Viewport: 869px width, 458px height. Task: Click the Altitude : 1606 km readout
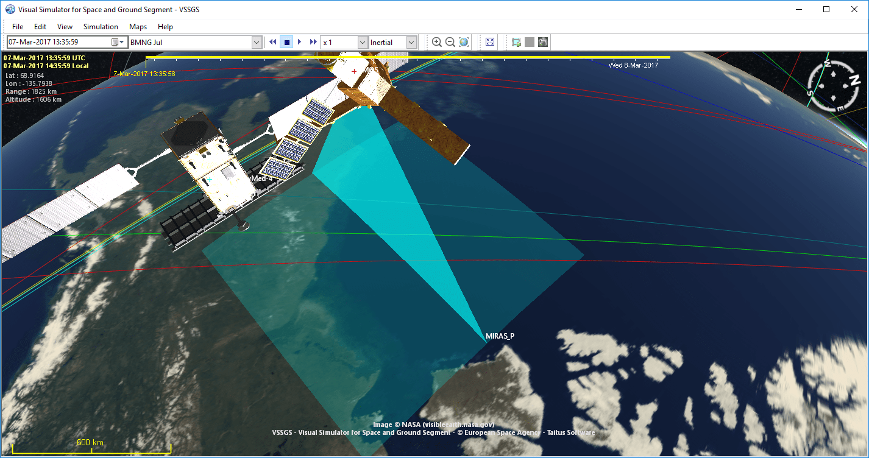pyautogui.click(x=34, y=99)
